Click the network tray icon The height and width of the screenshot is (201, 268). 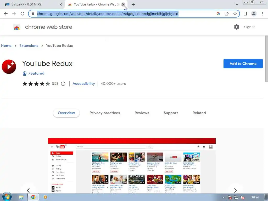click(x=236, y=197)
